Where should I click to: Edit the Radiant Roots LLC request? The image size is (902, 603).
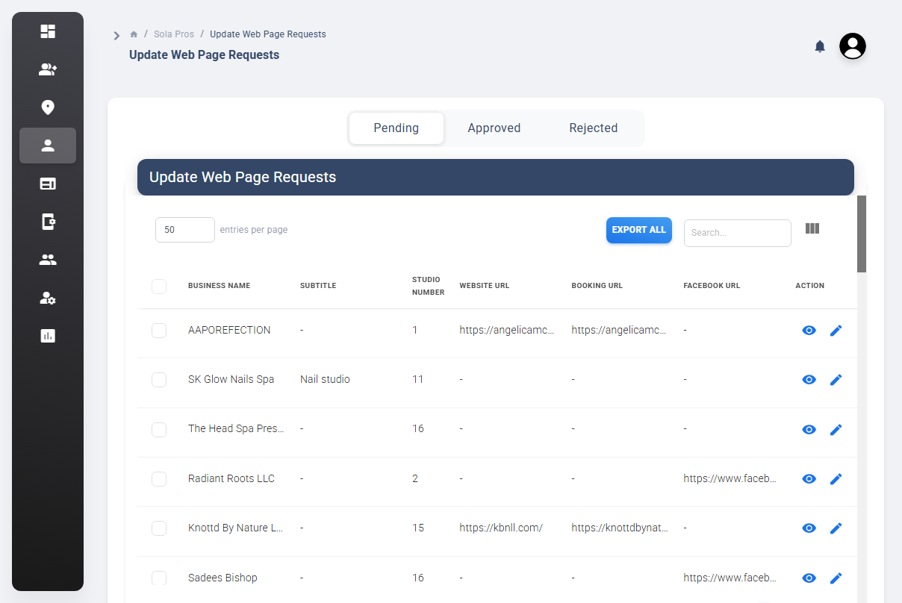coord(836,478)
